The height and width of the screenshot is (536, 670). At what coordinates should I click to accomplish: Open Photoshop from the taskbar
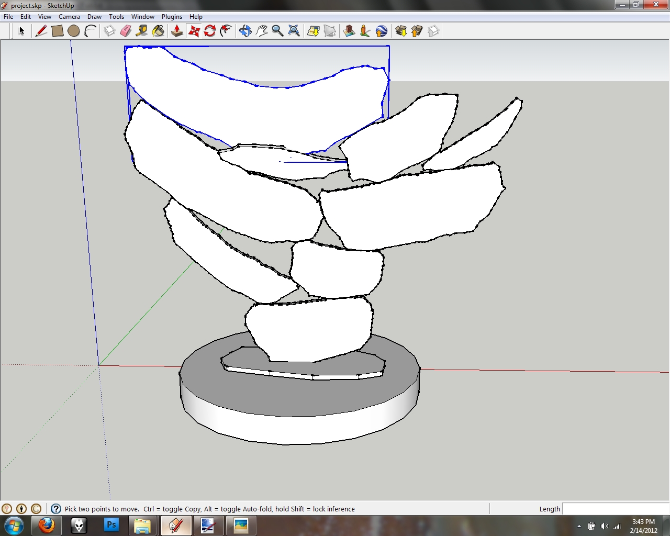point(111,526)
